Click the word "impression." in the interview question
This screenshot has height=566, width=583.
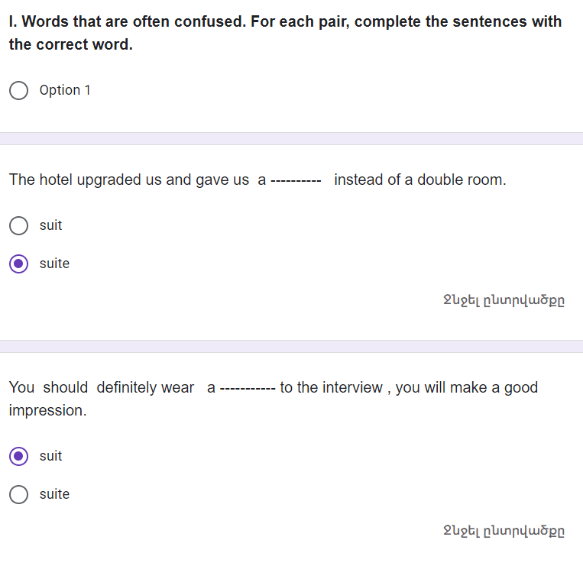pos(47,410)
